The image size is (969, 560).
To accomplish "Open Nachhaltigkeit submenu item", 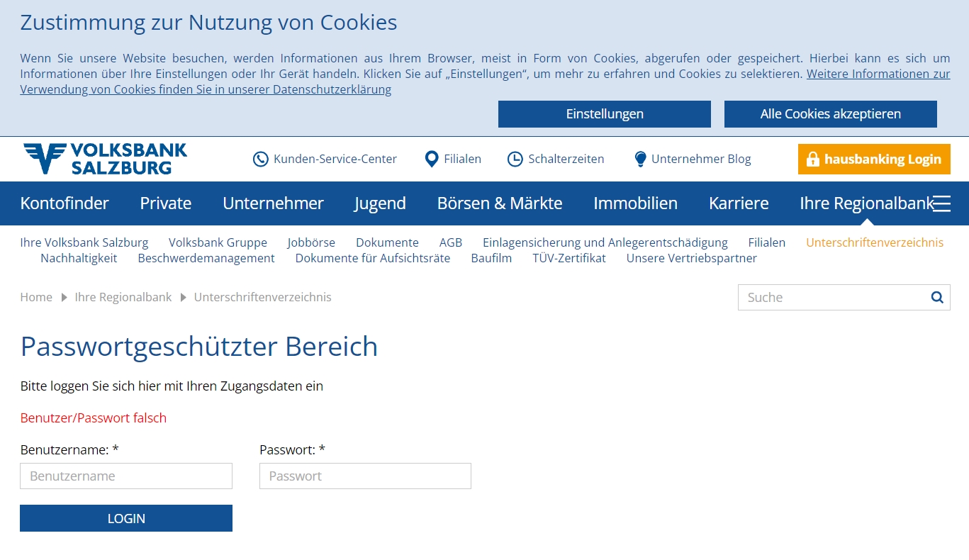I will (79, 258).
